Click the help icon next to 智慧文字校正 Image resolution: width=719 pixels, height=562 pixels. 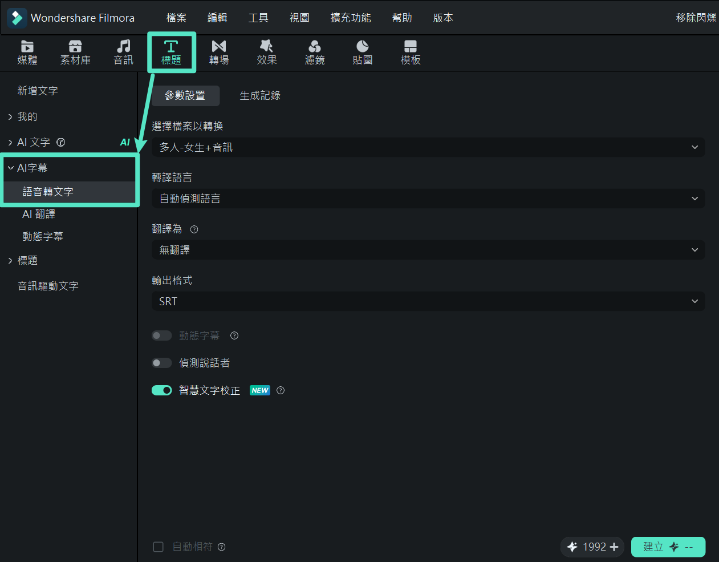pyautogui.click(x=281, y=390)
